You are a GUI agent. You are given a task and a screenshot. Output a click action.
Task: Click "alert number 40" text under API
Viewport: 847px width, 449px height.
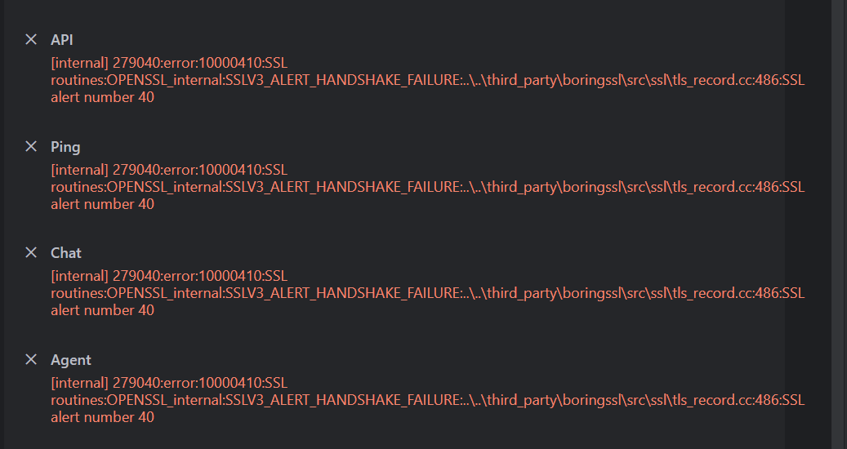click(103, 97)
